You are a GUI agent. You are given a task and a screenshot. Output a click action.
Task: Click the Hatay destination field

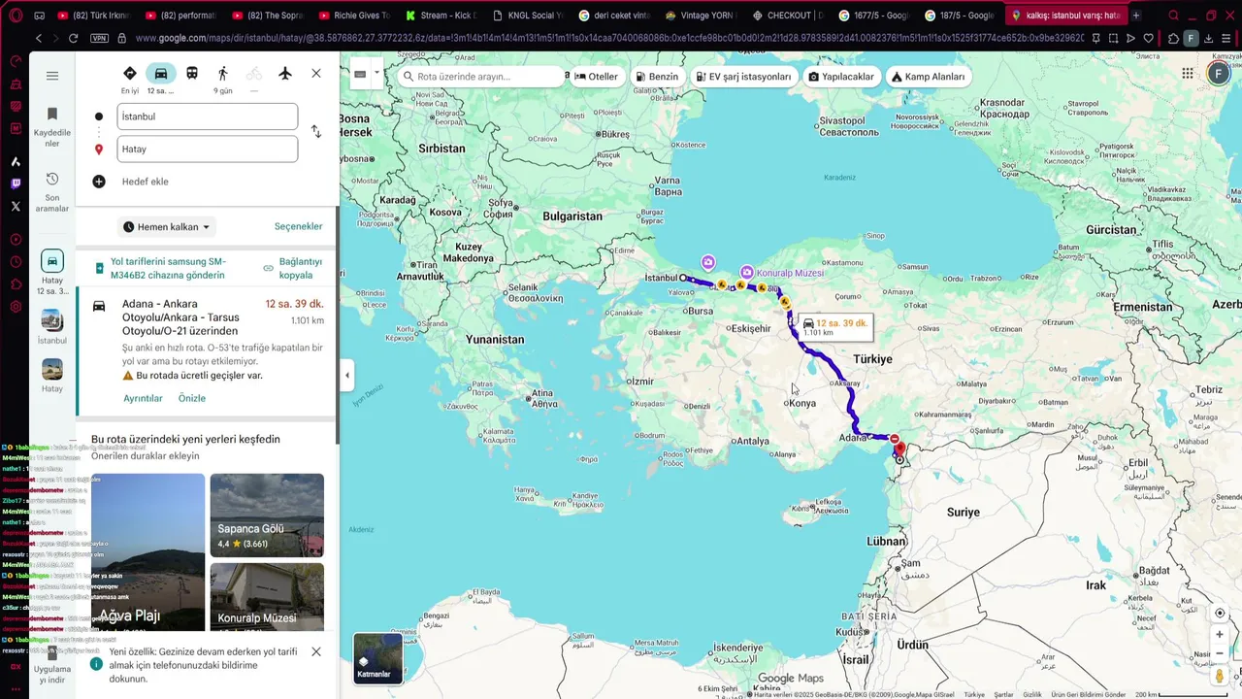207,150
